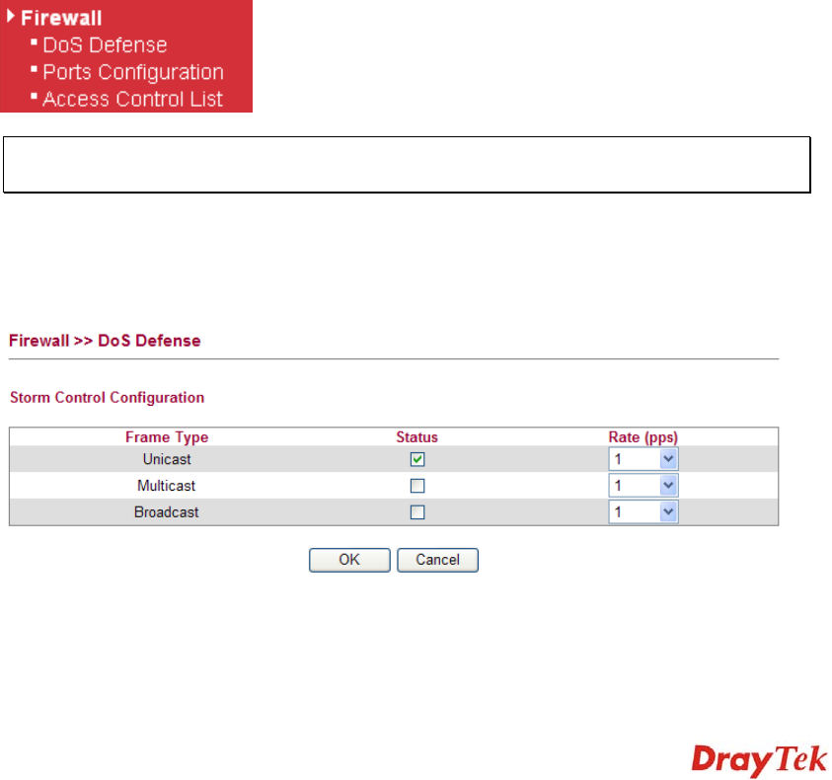Enable the Broadcast status checkbox

click(x=417, y=512)
